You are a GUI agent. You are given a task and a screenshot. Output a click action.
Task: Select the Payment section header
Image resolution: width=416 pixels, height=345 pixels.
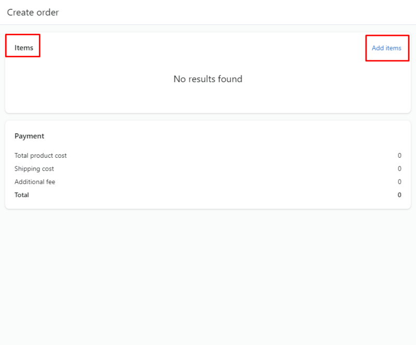click(x=29, y=136)
